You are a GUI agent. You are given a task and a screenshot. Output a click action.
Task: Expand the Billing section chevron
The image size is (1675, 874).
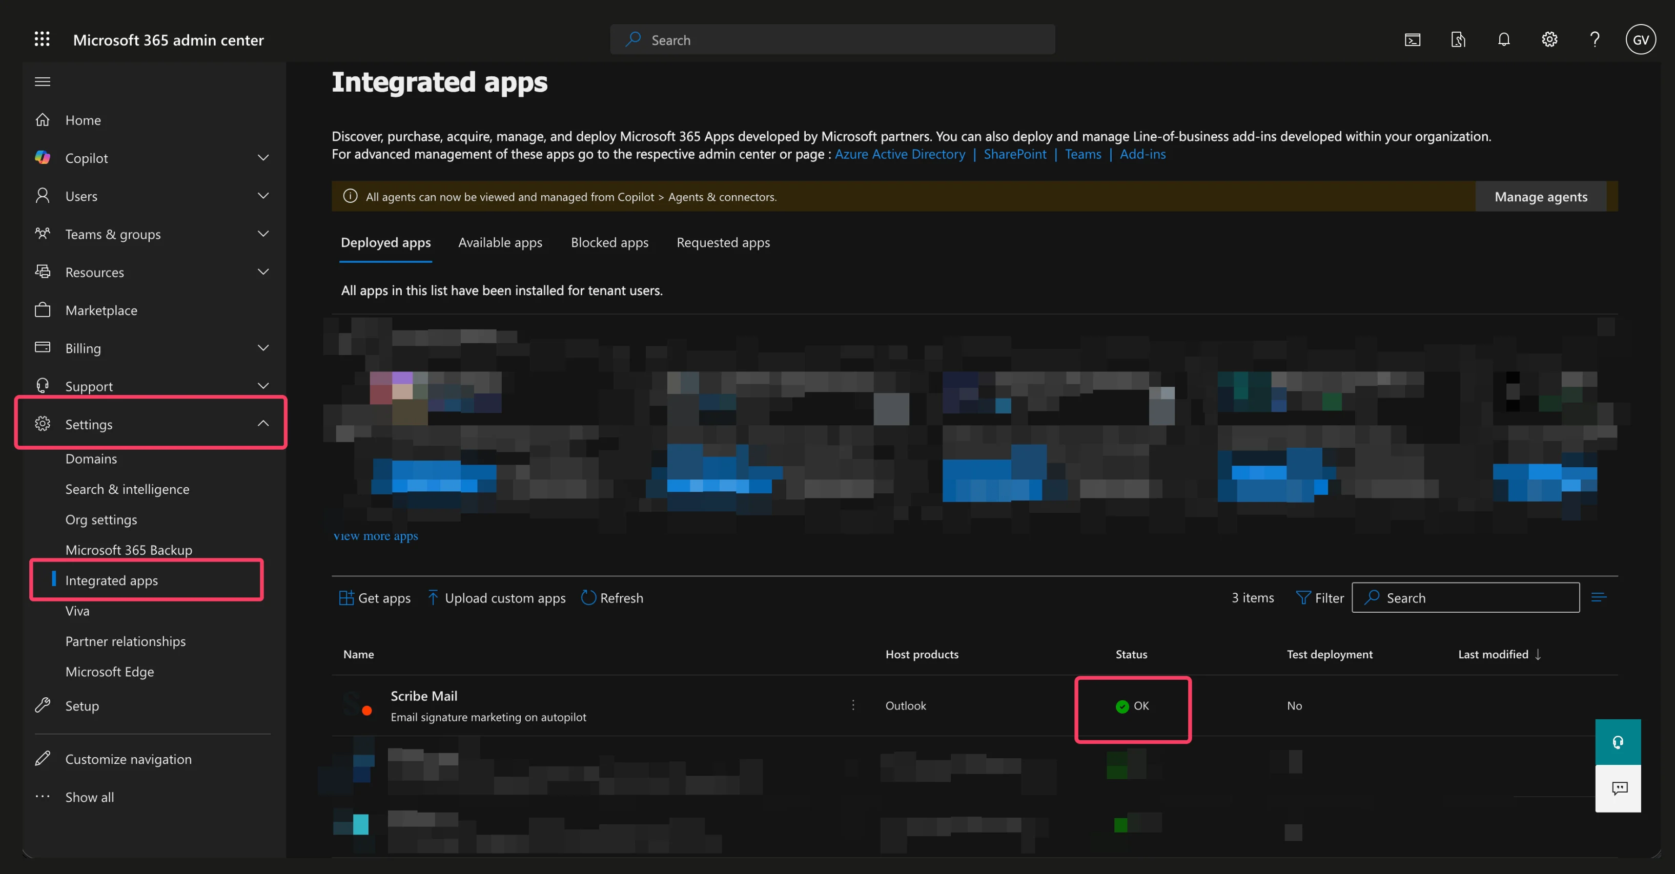[x=263, y=348]
